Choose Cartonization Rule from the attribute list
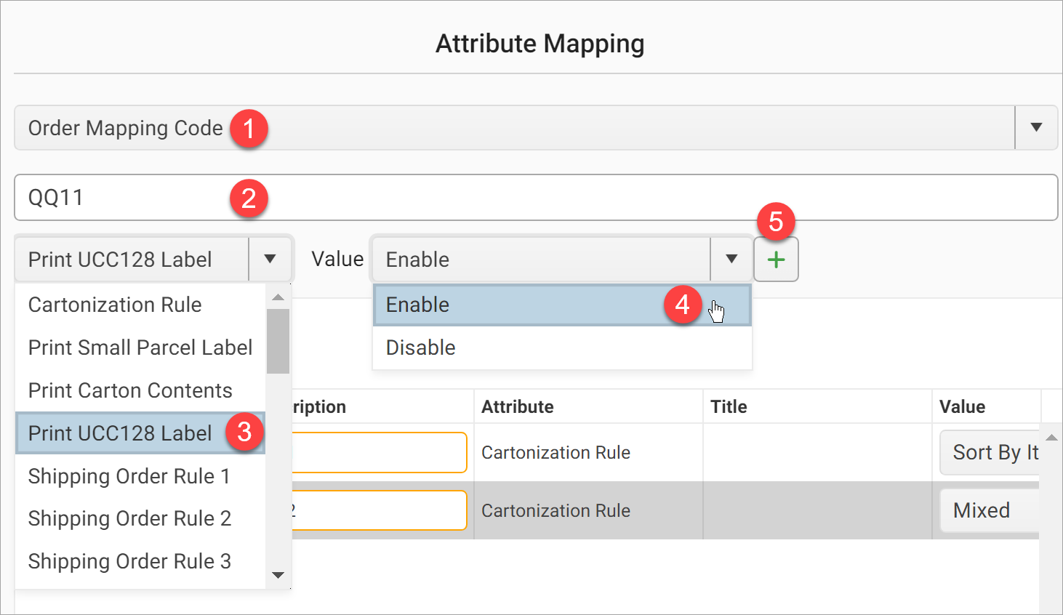This screenshot has height=615, width=1063. (x=114, y=305)
